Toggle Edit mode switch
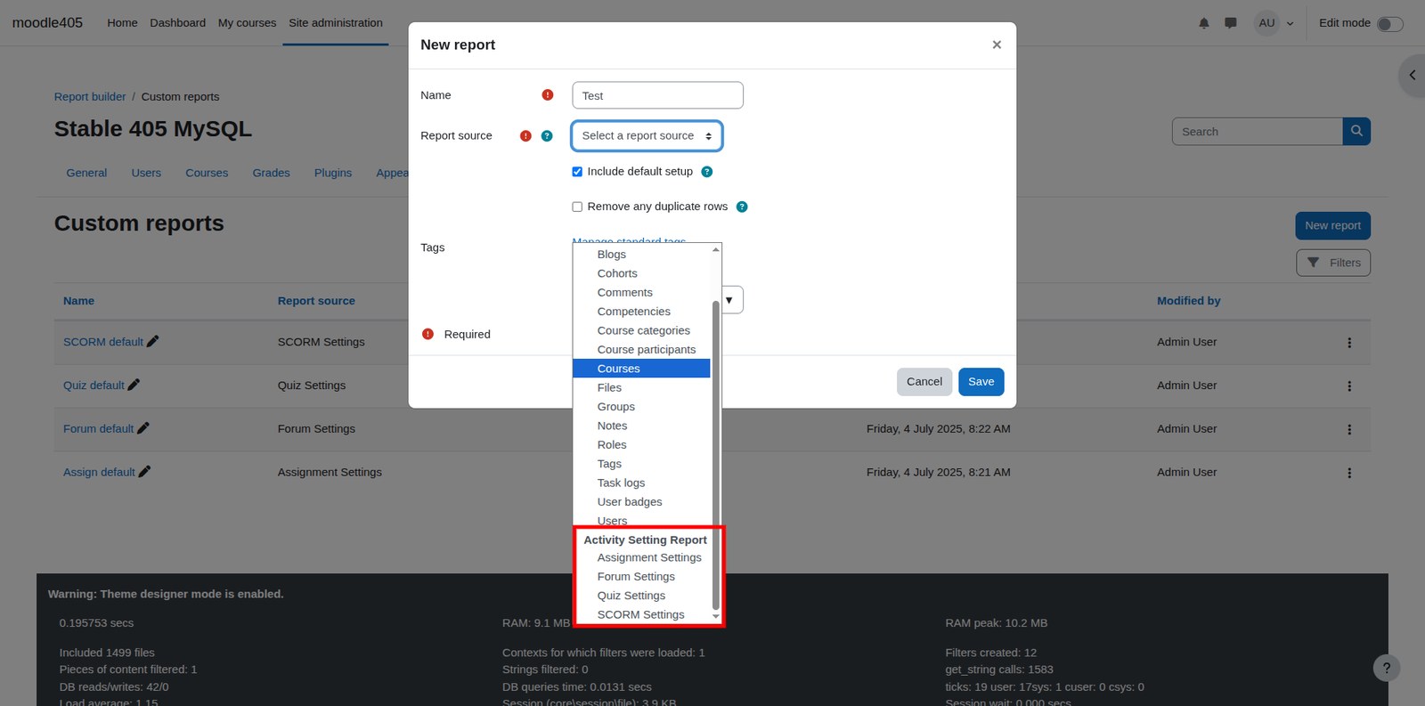This screenshot has width=1425, height=706. point(1389,24)
